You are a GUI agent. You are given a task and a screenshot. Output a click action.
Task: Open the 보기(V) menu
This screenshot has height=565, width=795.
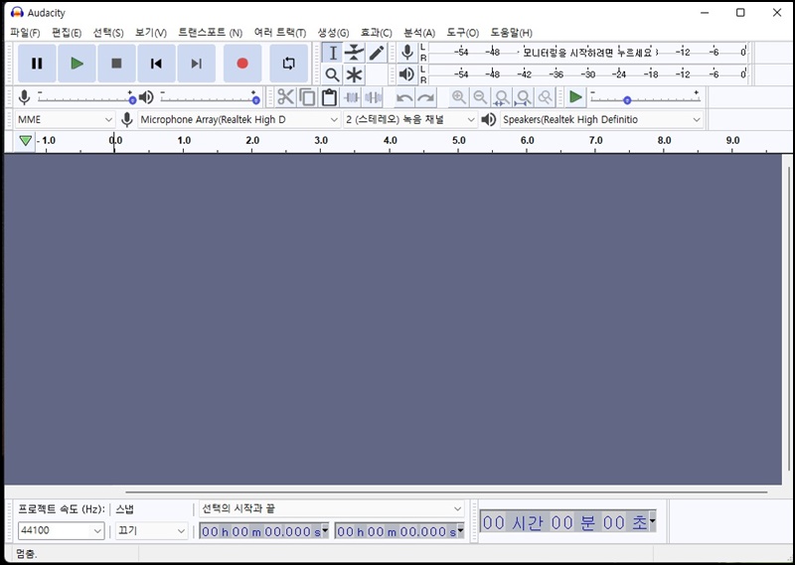coord(151,33)
